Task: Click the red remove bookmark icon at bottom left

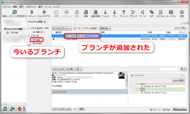Action: point(20,109)
